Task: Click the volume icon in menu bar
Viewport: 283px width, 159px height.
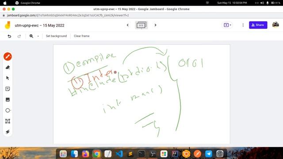Action: 262,3
